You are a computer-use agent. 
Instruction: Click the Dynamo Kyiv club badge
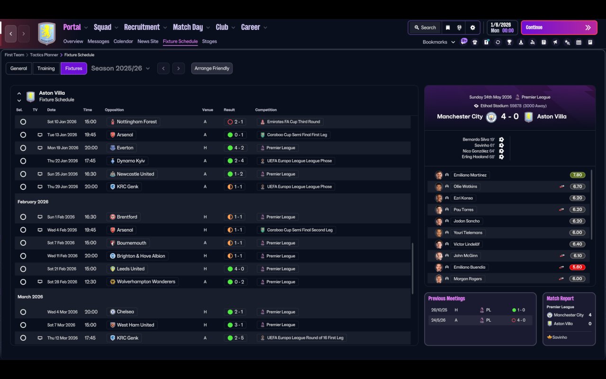[x=112, y=161]
